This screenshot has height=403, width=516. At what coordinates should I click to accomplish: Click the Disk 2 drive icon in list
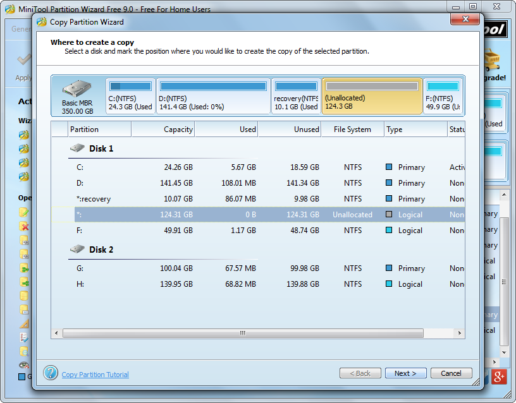point(77,249)
